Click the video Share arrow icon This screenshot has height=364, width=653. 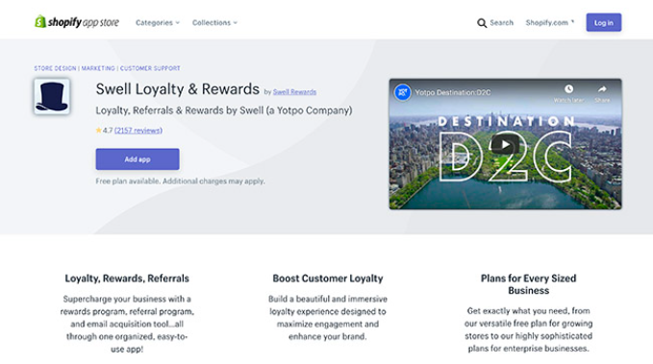[x=602, y=89]
